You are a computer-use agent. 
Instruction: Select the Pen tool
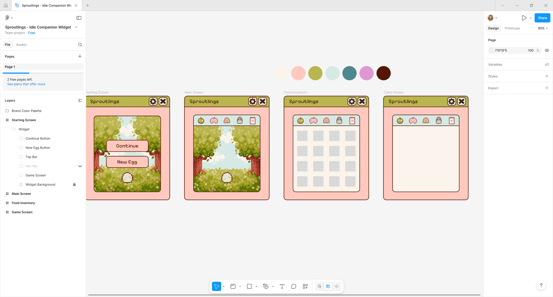coord(266,286)
